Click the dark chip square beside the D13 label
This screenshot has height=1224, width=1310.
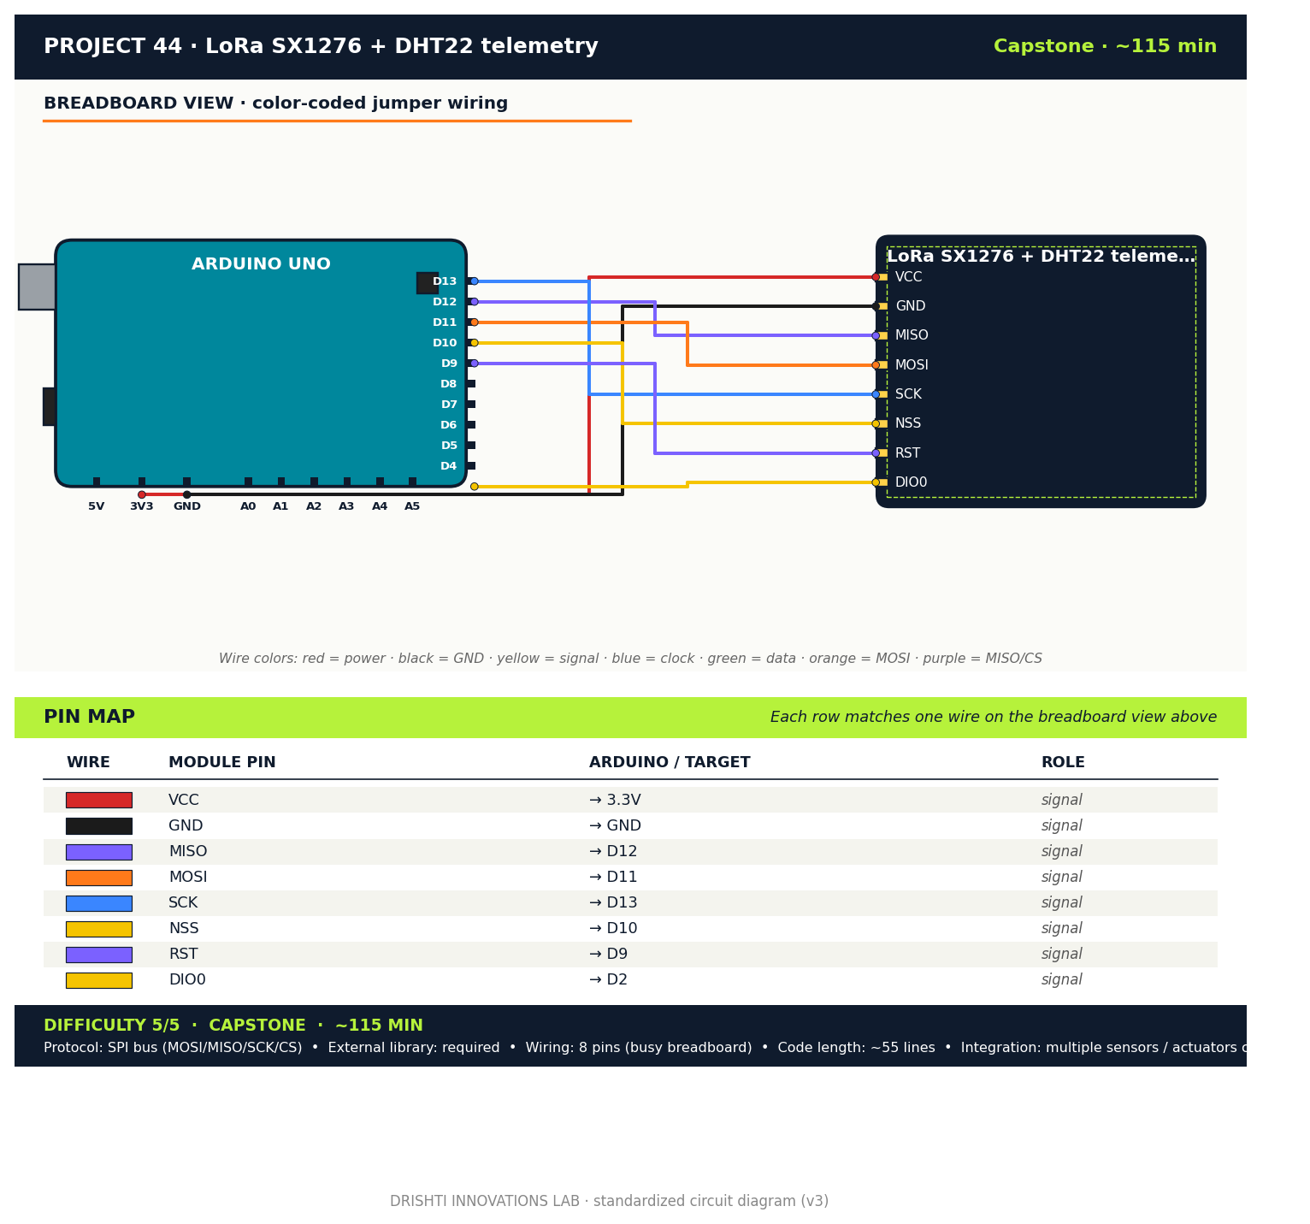click(x=427, y=283)
